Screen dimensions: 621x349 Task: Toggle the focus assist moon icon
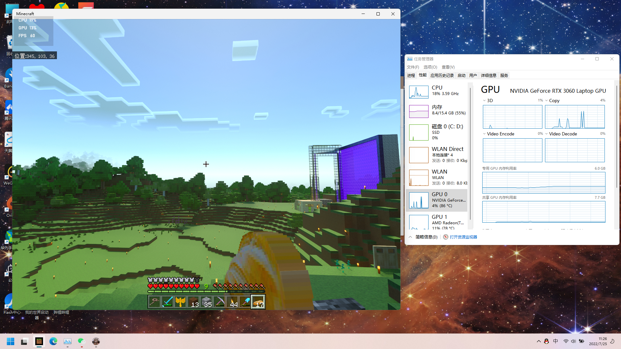coord(613,341)
